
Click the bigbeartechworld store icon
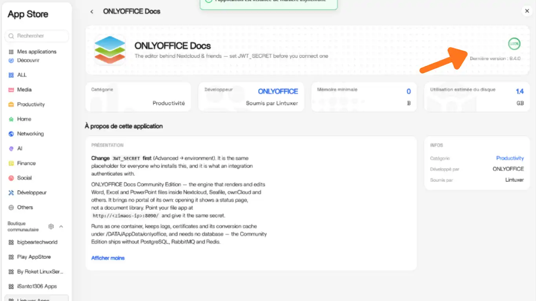[x=11, y=242]
